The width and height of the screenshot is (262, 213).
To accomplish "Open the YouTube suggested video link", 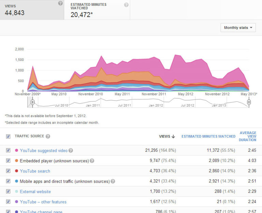I will click(44, 150).
